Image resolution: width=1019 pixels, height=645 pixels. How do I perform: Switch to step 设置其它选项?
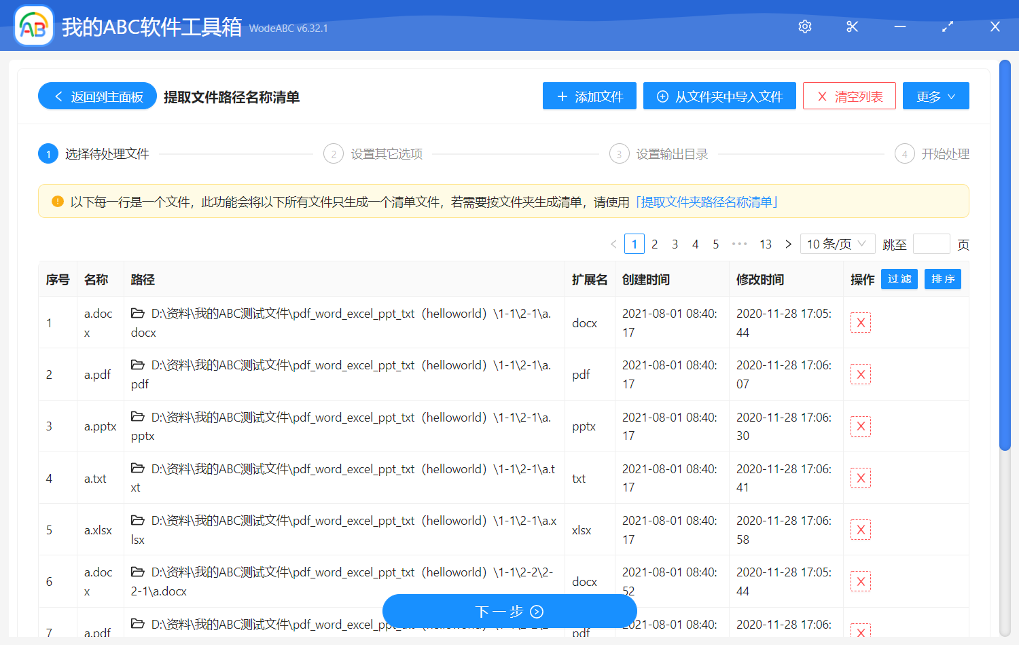385,153
